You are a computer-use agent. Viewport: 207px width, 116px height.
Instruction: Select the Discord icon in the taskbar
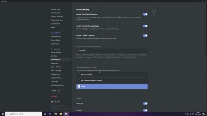tap(66, 114)
